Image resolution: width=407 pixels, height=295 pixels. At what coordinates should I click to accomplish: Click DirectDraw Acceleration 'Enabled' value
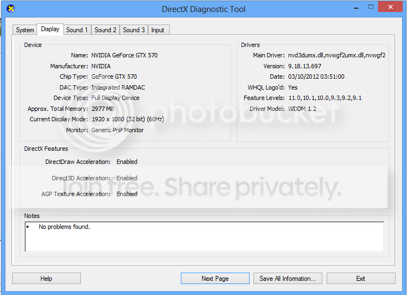pos(127,162)
